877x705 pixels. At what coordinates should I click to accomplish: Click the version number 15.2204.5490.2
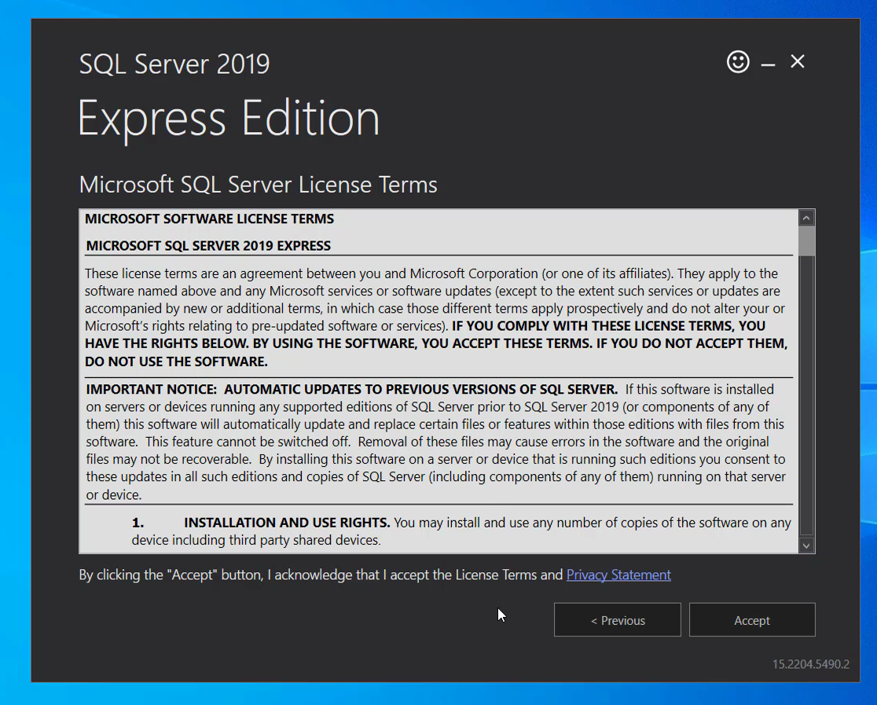click(x=810, y=664)
